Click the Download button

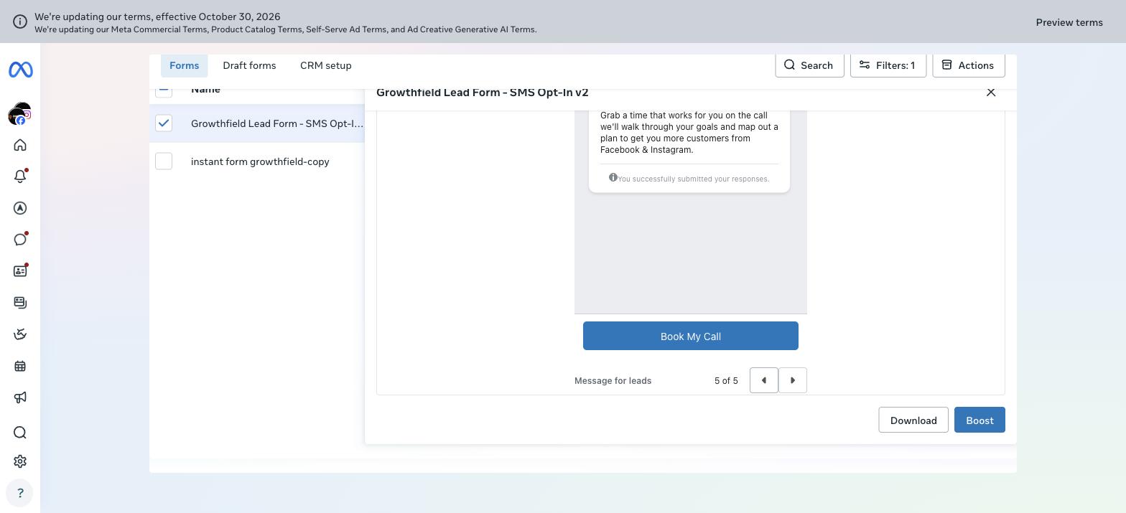tap(913, 420)
